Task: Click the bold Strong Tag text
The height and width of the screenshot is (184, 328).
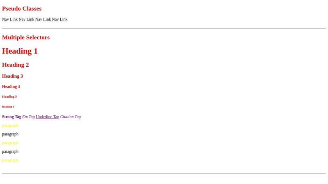Action: [11, 117]
